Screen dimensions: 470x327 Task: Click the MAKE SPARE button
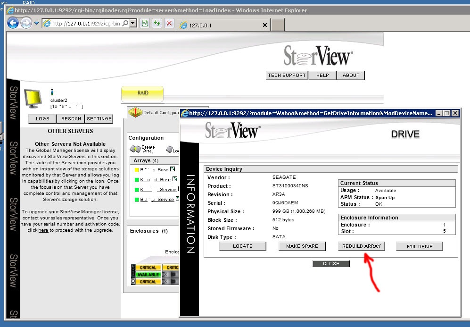coord(302,246)
